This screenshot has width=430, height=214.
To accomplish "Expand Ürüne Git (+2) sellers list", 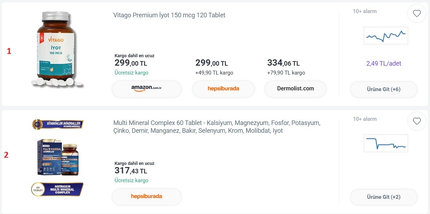I will [x=384, y=197].
